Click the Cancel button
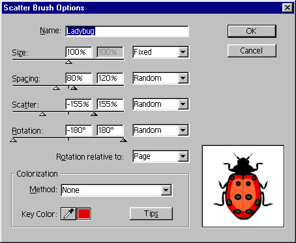Screen dimensions: 296x243 coord(252,51)
